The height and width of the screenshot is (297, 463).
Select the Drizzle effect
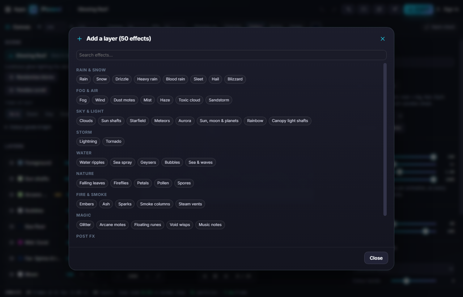point(122,79)
